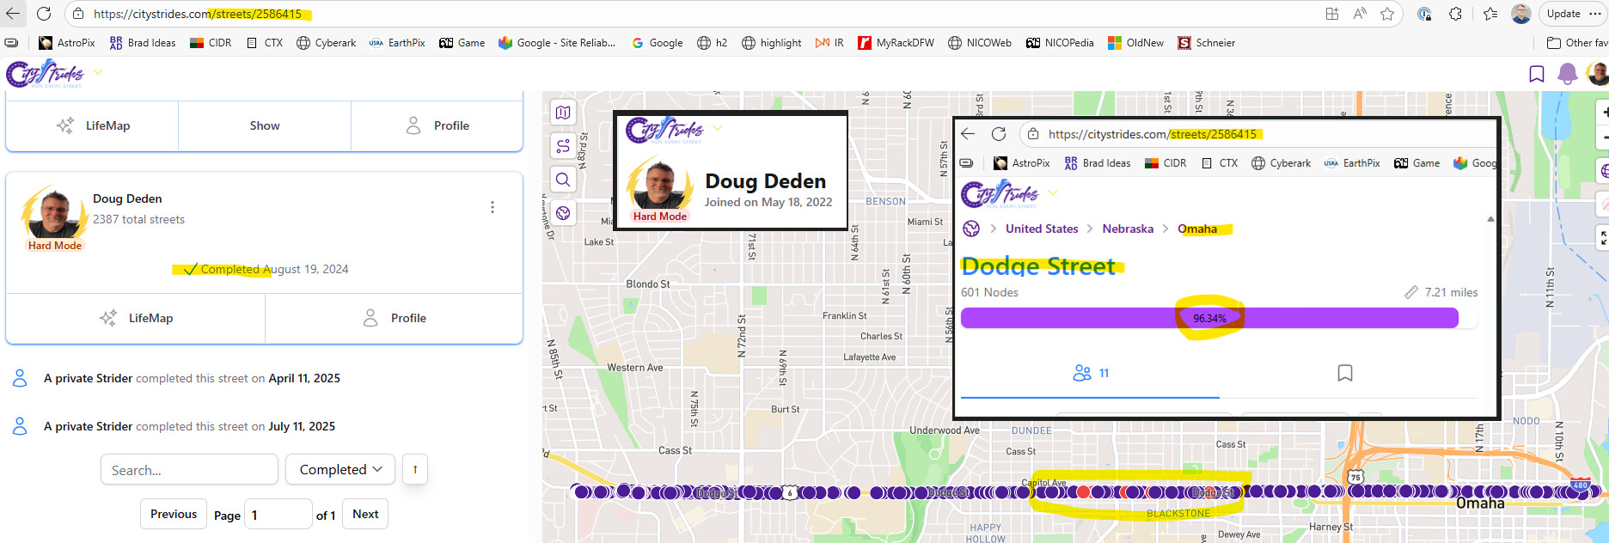The height and width of the screenshot is (543, 1609).
Task: Expand the Completed sort dropdown
Action: pos(340,469)
